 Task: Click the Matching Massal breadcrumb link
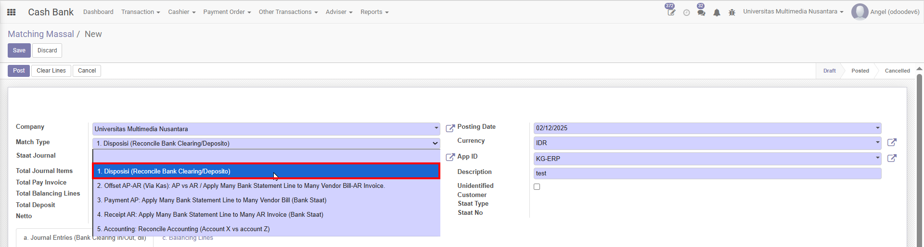pos(41,34)
